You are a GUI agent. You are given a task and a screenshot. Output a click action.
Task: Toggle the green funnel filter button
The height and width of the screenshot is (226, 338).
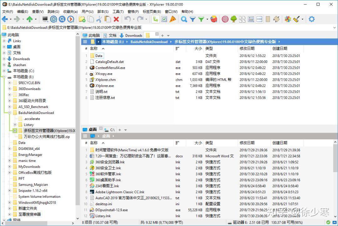click(x=201, y=19)
